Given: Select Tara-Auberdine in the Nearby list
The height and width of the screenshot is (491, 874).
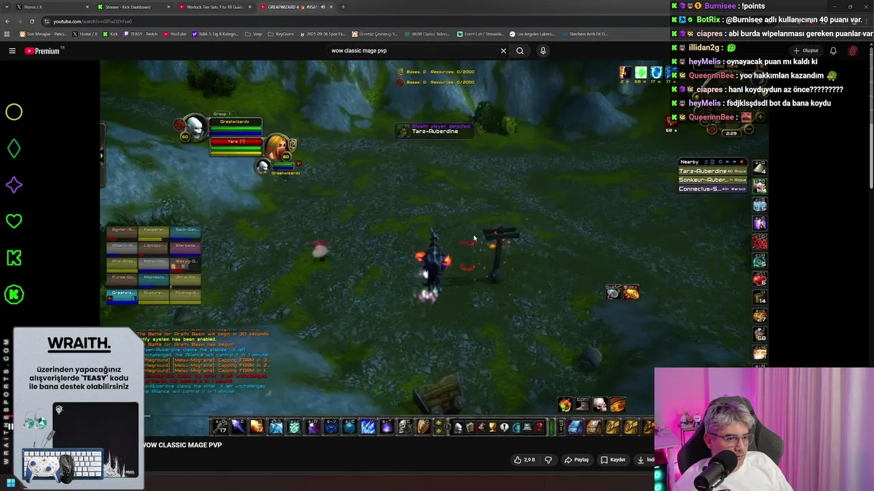Looking at the screenshot, I should 711,171.
